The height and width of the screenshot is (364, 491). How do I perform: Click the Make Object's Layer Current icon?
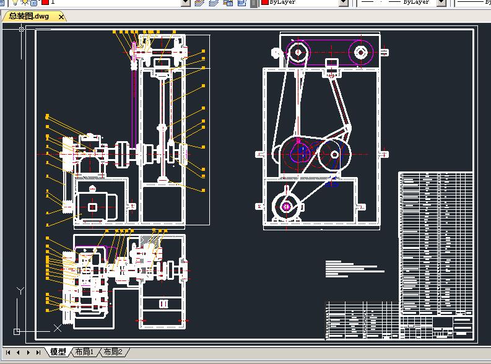199,2
